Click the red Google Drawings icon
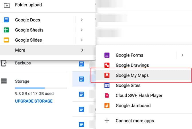192x129 pixels. click(107, 65)
